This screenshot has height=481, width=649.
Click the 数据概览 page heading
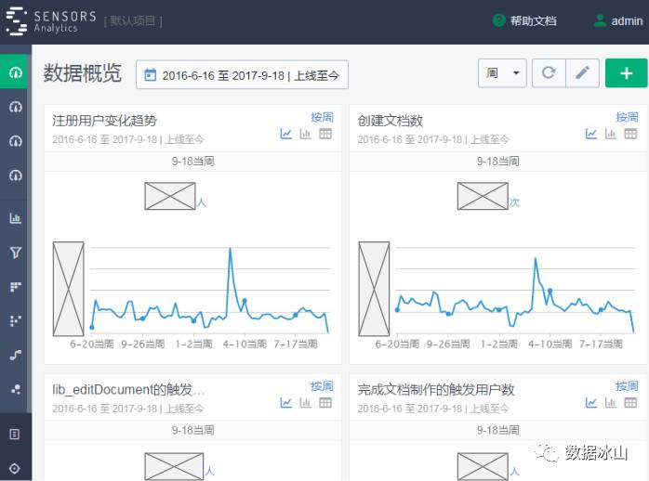(82, 73)
